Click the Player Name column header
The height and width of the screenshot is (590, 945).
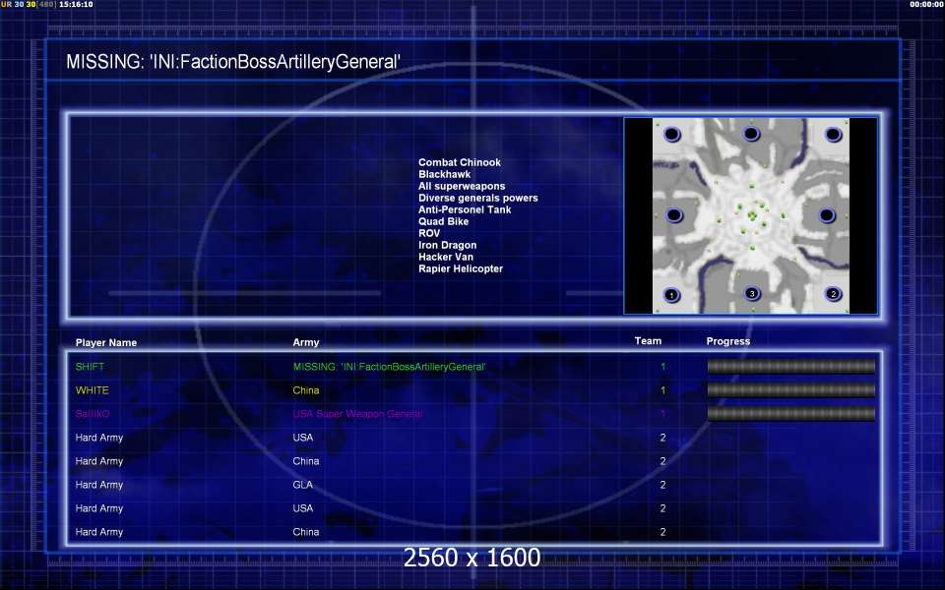(106, 342)
